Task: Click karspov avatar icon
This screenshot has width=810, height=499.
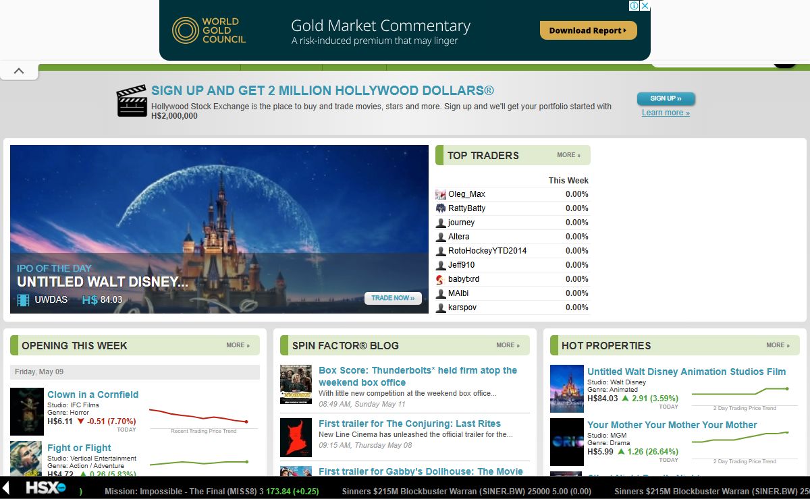Action: 441,307
